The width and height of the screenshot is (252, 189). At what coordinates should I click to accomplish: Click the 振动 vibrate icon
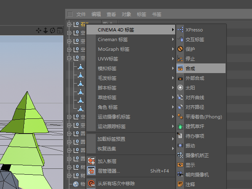pyautogui.click(x=180, y=145)
